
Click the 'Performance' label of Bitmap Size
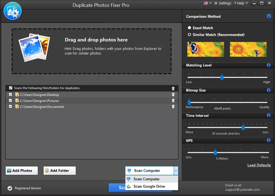194,107
